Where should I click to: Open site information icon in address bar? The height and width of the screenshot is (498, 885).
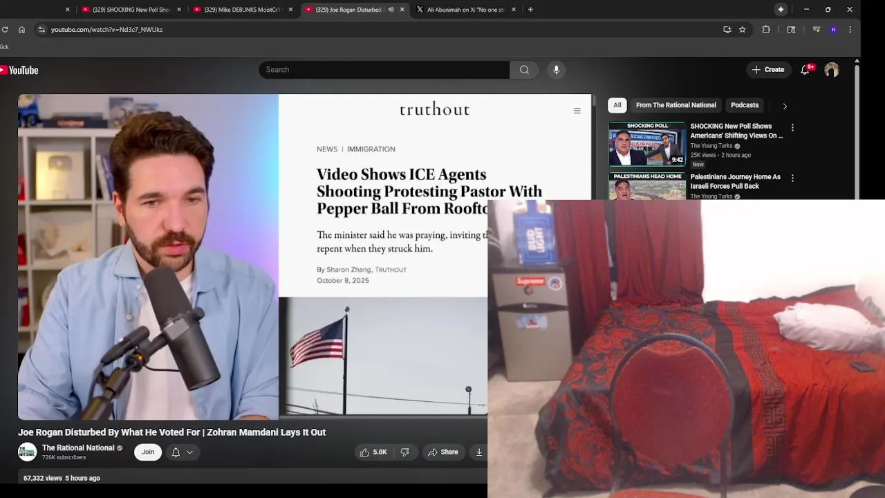tap(41, 30)
